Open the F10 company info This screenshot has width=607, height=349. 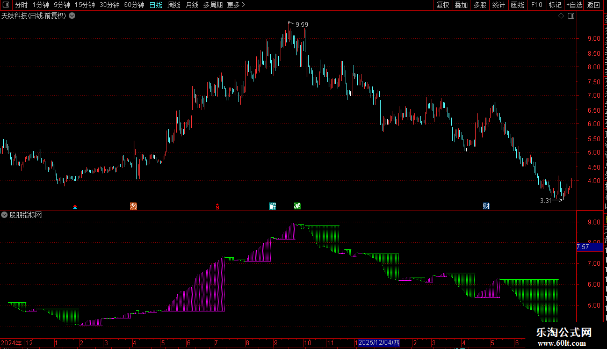(537, 5)
